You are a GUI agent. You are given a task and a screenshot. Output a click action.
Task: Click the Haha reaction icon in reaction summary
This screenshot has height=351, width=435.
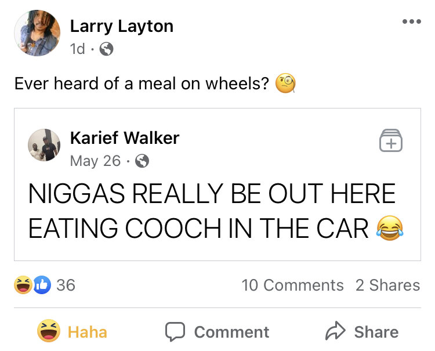pos(22,285)
